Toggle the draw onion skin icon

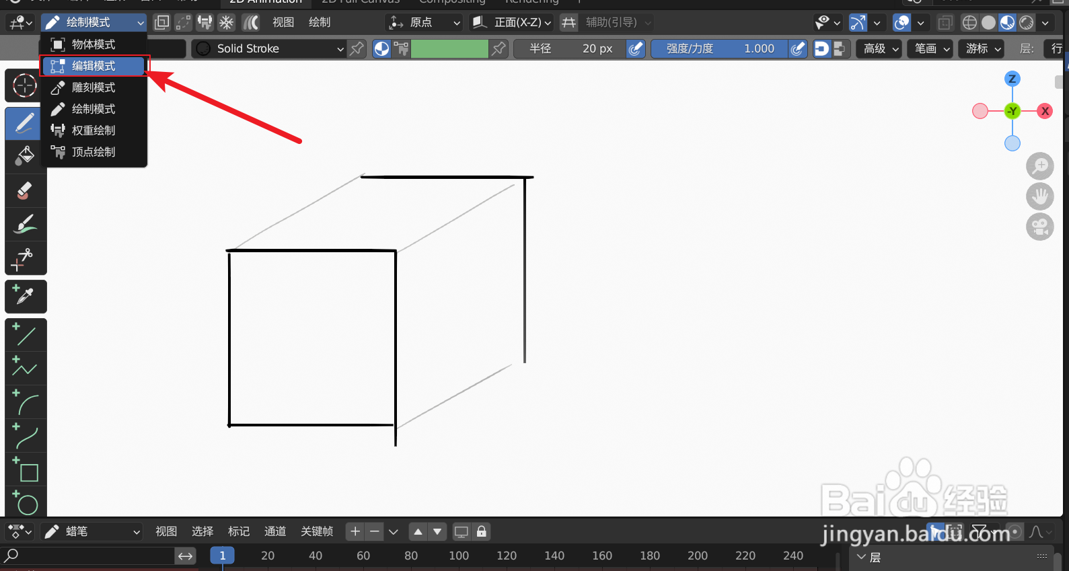pos(250,23)
